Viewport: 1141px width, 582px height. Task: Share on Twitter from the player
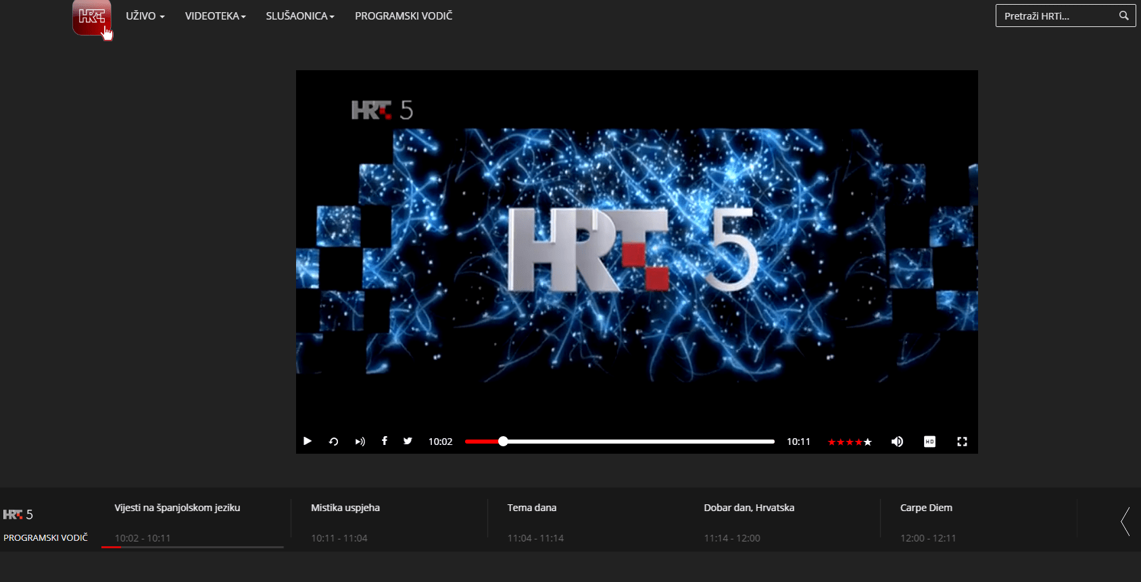point(408,441)
